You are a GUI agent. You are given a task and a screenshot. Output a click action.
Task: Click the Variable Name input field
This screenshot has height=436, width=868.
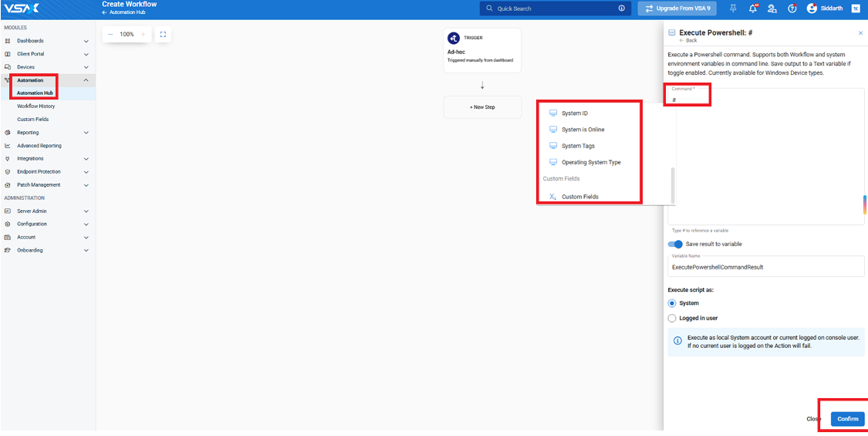click(765, 268)
